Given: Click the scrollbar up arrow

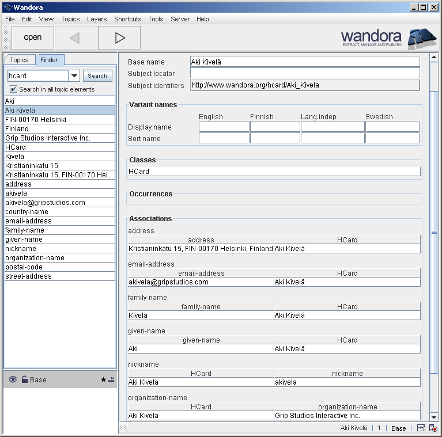Looking at the screenshot, I should point(434,58).
